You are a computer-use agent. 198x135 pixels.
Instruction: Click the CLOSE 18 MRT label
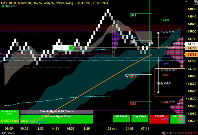pos(169,32)
